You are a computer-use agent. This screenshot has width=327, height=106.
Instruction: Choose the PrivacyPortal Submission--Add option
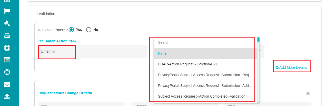[205, 86]
